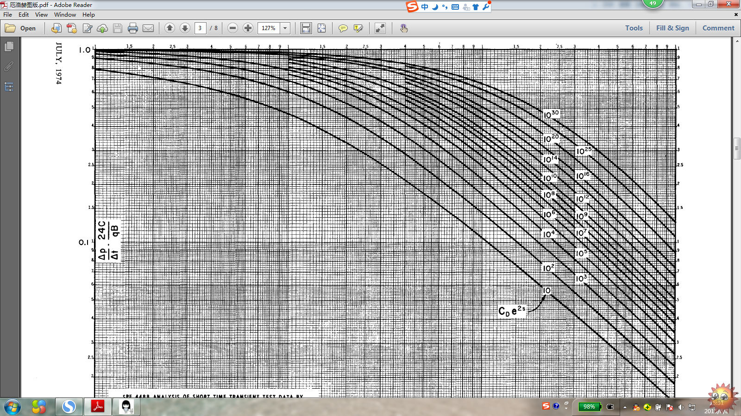This screenshot has height=416, width=741.
Task: Open the Fill & Sign pane
Action: coord(672,28)
